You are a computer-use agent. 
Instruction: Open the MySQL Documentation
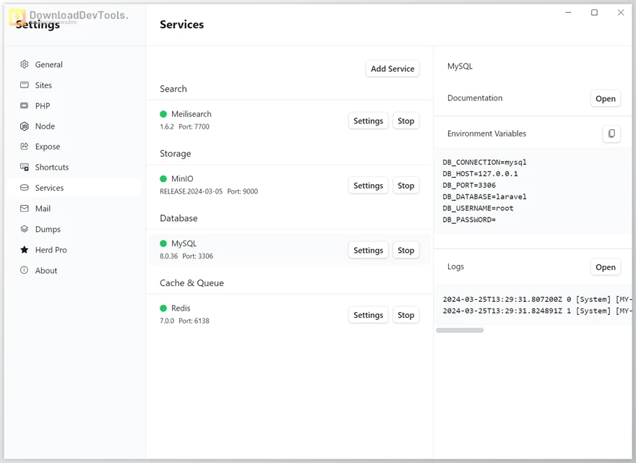pyautogui.click(x=605, y=98)
